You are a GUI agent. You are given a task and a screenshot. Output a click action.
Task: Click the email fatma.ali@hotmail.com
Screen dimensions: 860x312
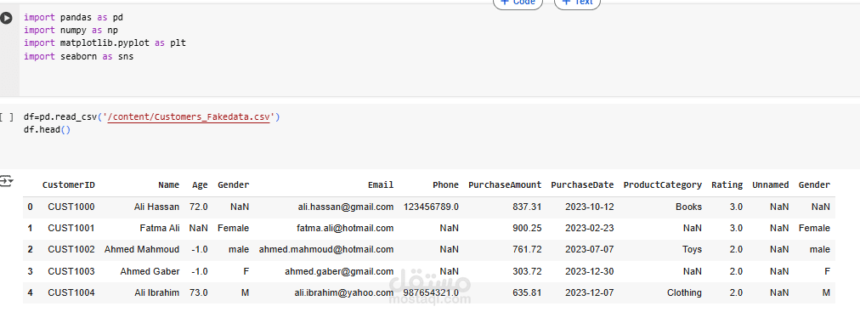click(346, 228)
